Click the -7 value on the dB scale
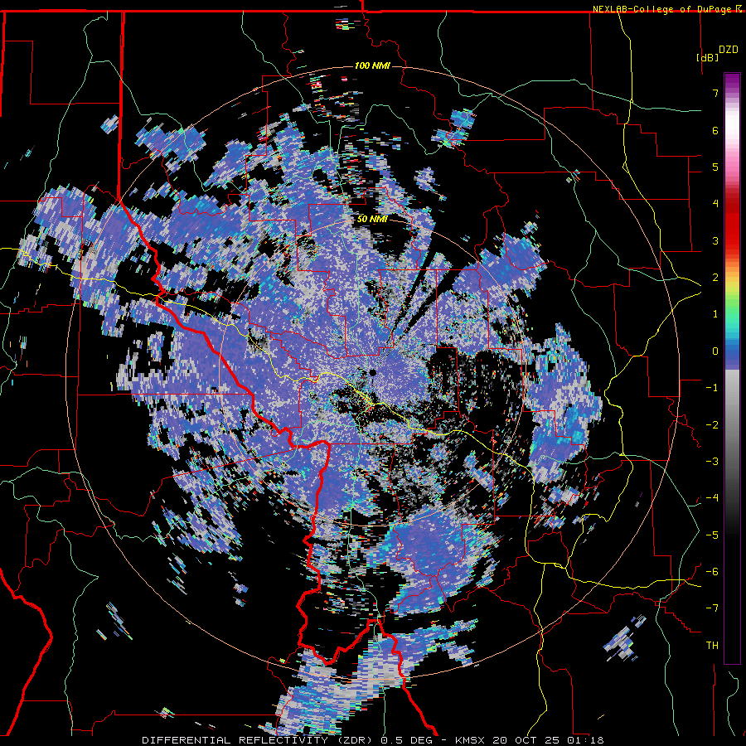The height and width of the screenshot is (746, 746). point(712,608)
